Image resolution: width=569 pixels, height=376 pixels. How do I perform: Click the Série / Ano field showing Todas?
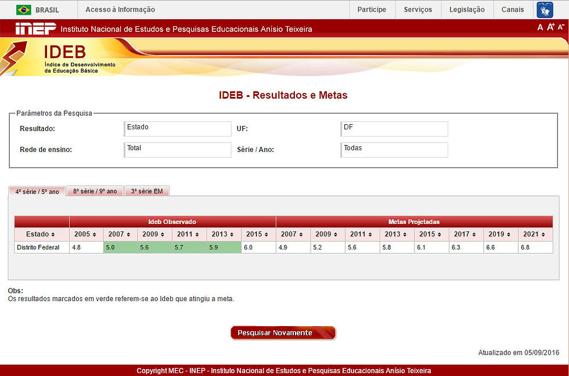click(x=394, y=150)
